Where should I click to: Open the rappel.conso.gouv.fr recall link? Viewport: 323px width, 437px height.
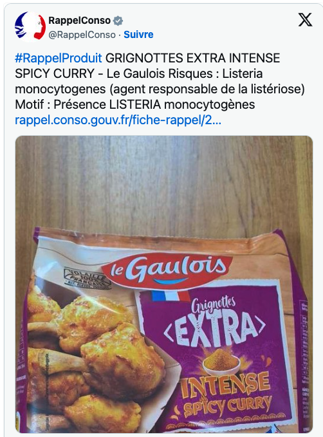pos(118,120)
